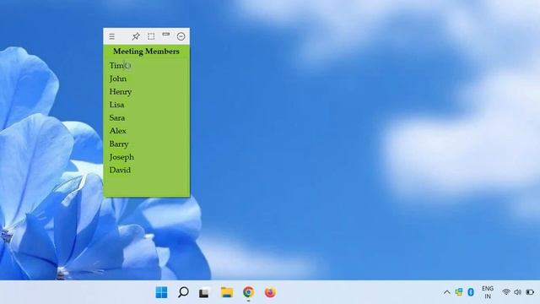Switch the ENG IN input language
Image resolution: width=540 pixels, height=304 pixels.
tap(488, 292)
